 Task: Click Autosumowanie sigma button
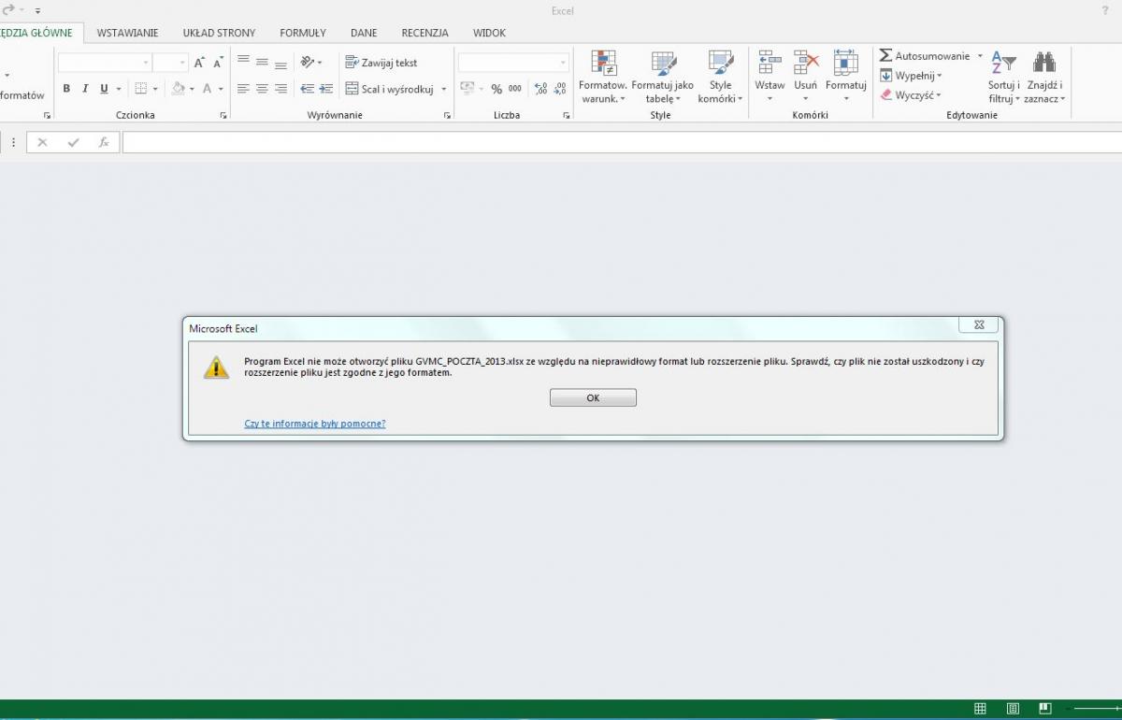tap(925, 56)
